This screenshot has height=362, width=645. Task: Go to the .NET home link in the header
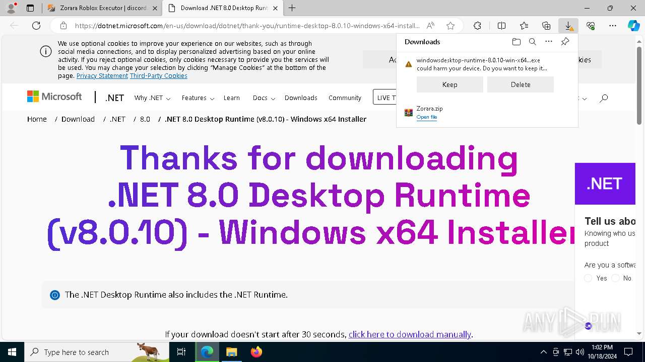pyautogui.click(x=114, y=98)
